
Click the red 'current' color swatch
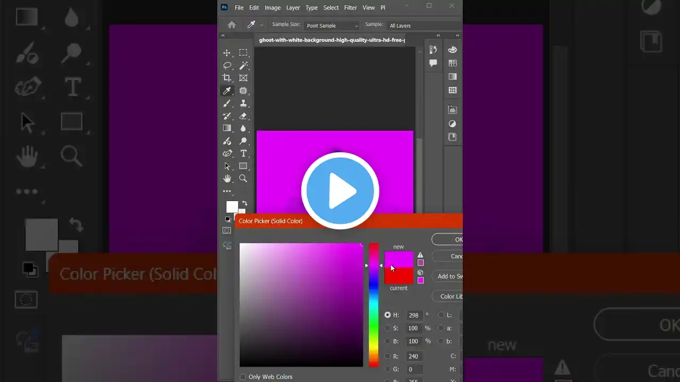pyautogui.click(x=398, y=276)
